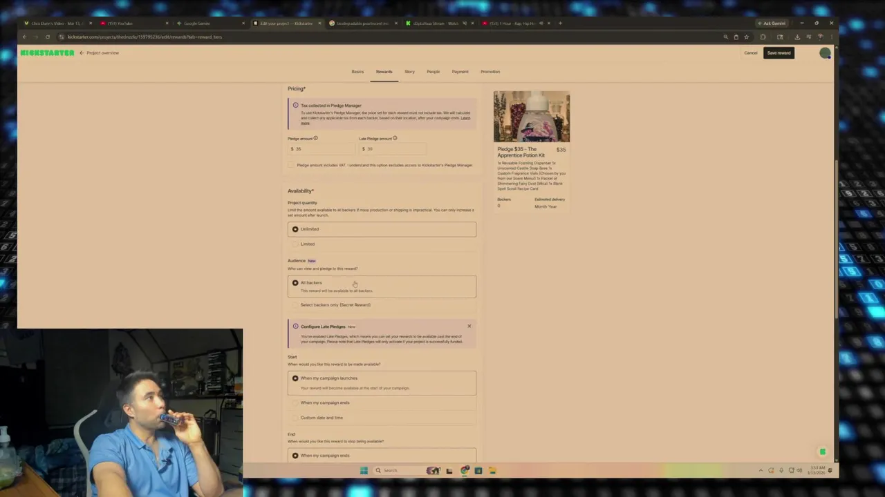Image resolution: width=885 pixels, height=497 pixels.
Task: Click the Ask Gemini button
Action: click(771, 23)
